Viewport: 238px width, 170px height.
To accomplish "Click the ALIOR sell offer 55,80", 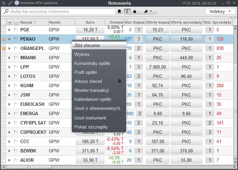I will (x=186, y=160).
